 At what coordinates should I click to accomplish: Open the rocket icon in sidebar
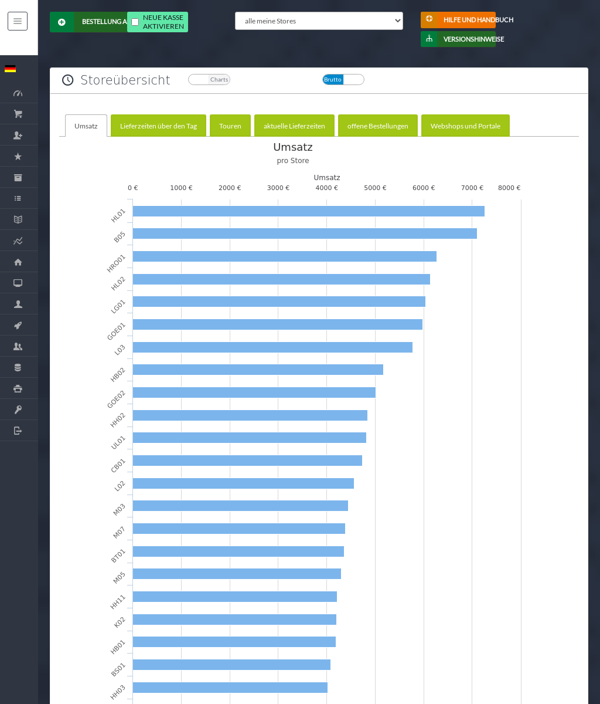tap(18, 325)
